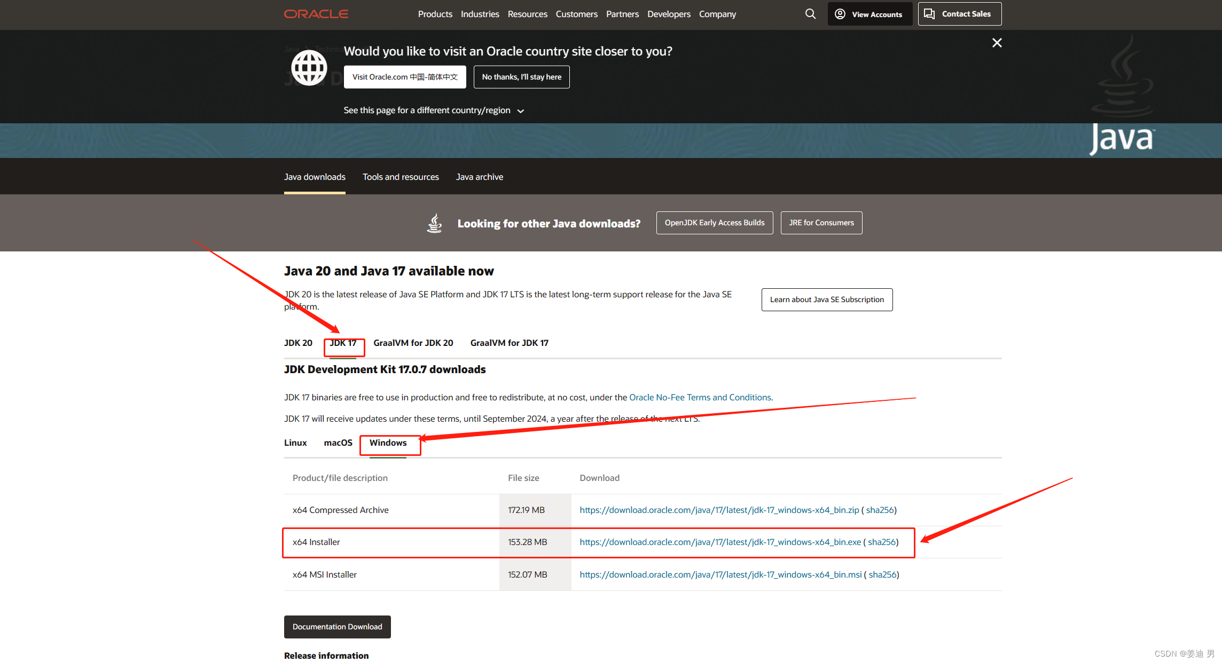1222x663 pixels.
Task: Select the JDK 20 tab
Action: pos(298,343)
